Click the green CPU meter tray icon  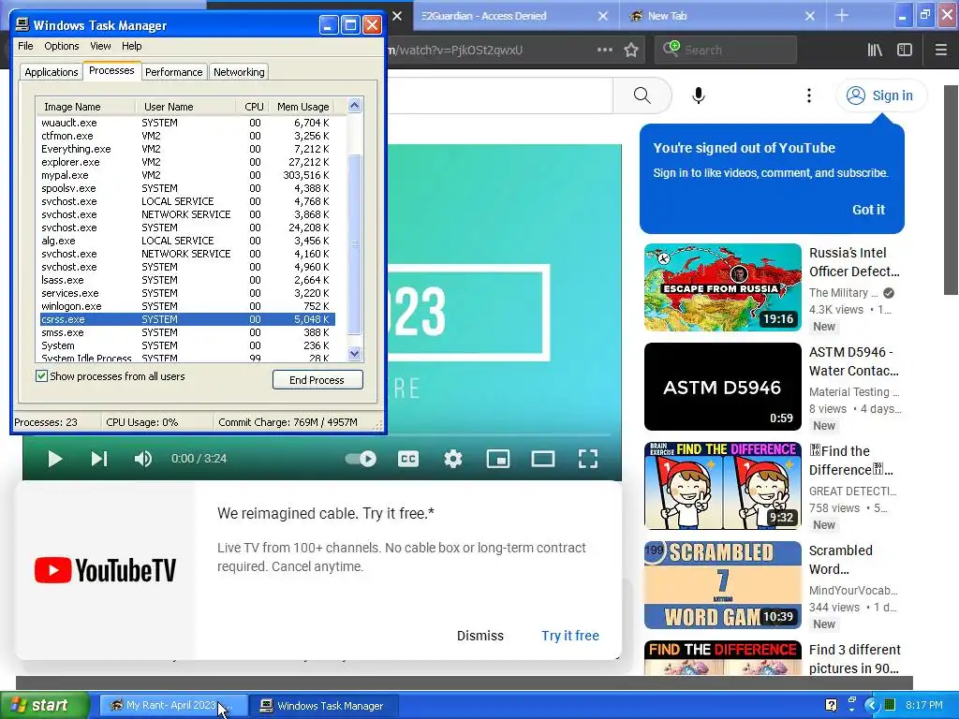click(891, 705)
